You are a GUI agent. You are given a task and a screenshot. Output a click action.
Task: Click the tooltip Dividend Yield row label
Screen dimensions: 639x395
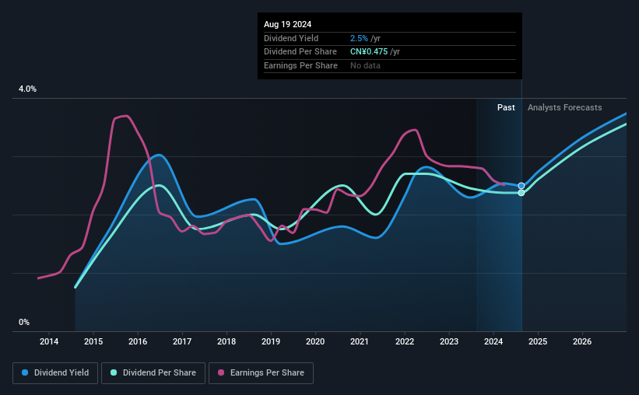pyautogui.click(x=291, y=38)
